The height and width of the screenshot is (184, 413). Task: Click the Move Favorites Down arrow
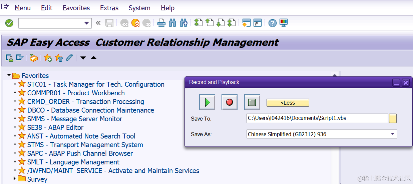[x=83, y=58]
